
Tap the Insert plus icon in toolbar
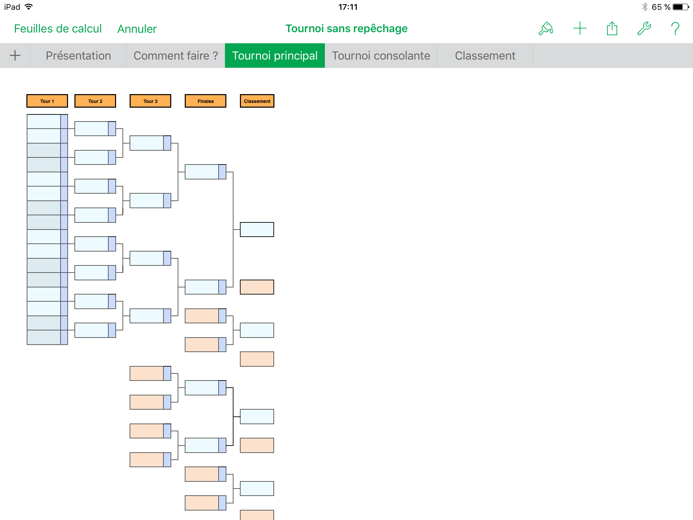point(580,29)
